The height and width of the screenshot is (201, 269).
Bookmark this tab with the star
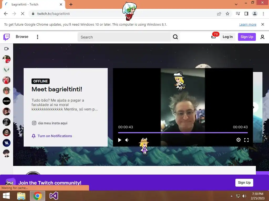coord(227,14)
